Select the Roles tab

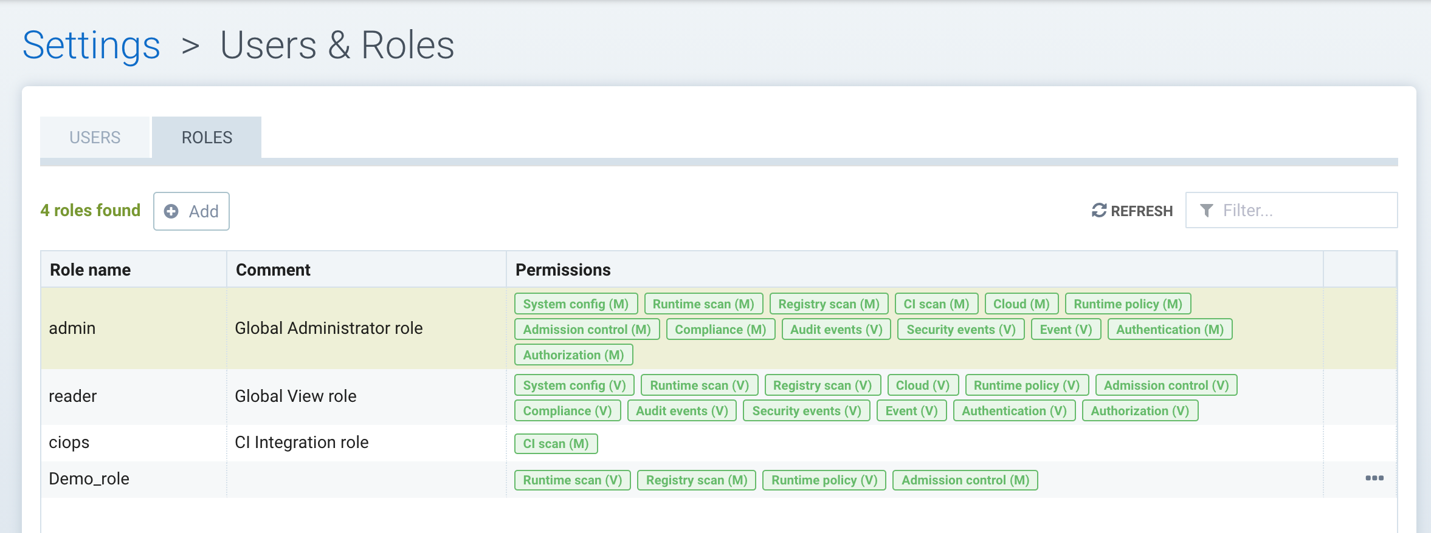tap(207, 137)
